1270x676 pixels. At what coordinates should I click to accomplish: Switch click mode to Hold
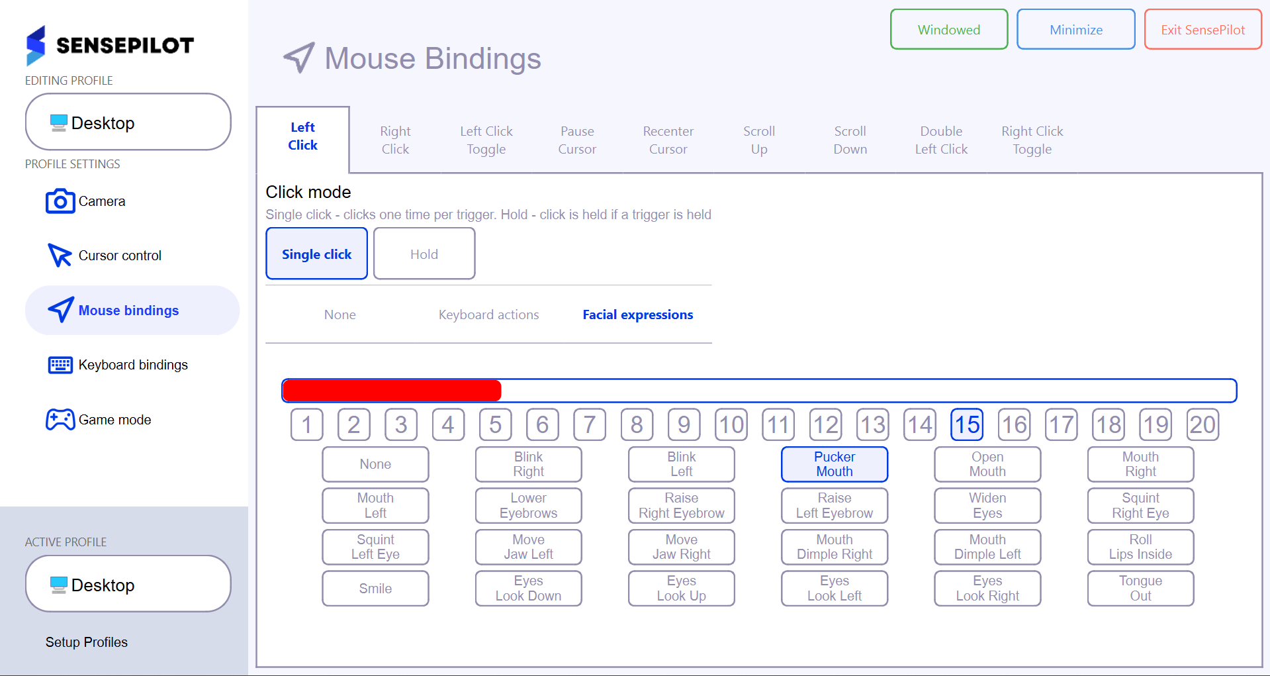coord(424,254)
